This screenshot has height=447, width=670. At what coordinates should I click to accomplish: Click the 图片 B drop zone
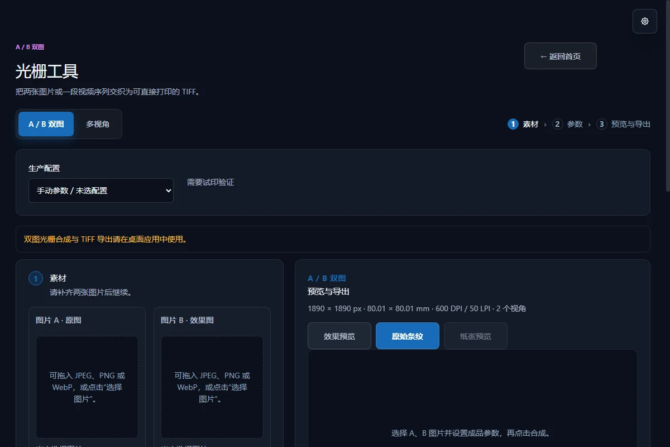[x=212, y=387]
